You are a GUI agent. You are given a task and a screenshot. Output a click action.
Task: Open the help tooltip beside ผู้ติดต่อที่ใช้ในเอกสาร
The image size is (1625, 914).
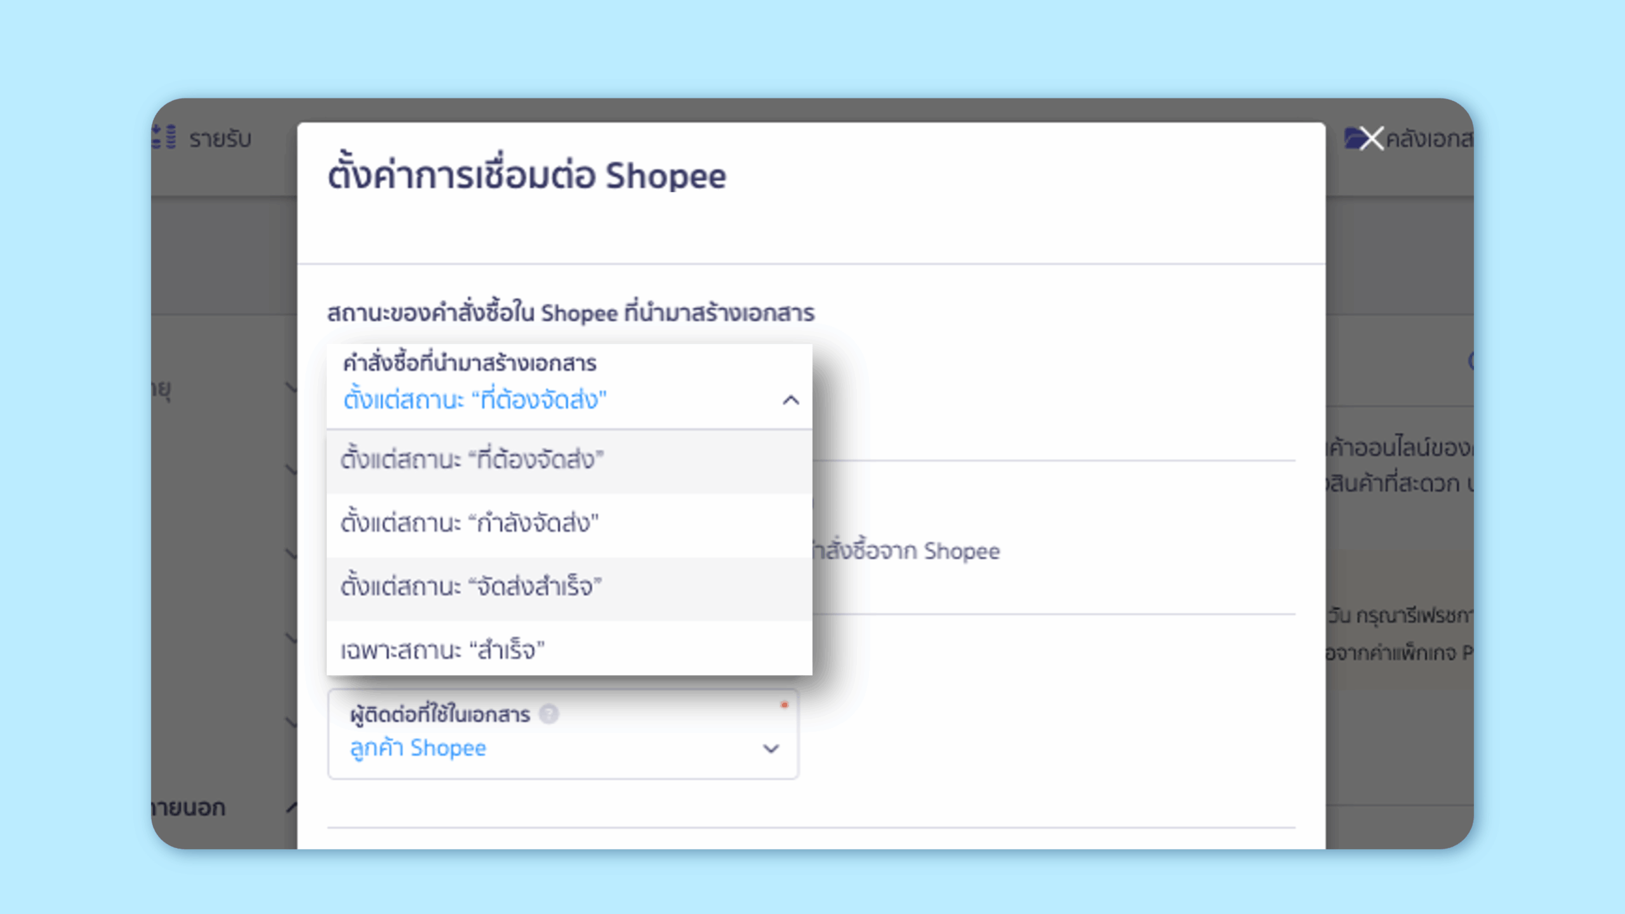tap(548, 714)
